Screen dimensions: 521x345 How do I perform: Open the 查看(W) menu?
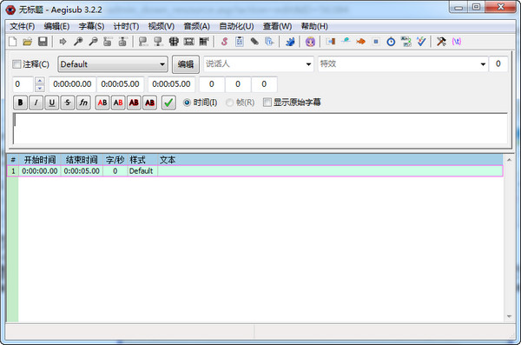point(278,26)
